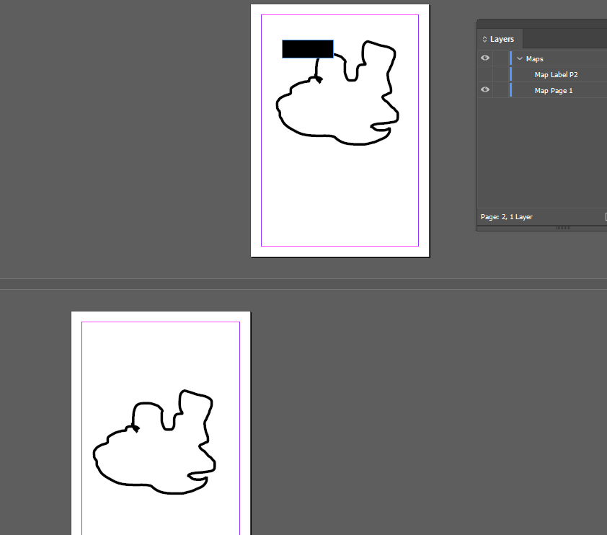Hide the Map Page 1 layer

pos(484,89)
